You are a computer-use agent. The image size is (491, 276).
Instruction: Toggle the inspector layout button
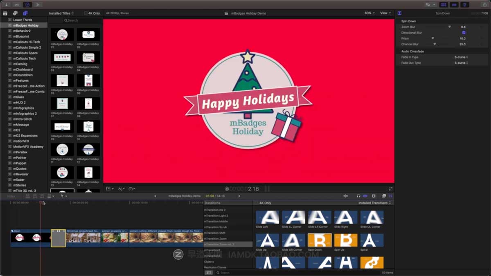point(464,4)
